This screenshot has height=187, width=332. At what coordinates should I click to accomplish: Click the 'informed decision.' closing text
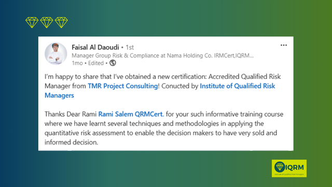tap(72, 142)
